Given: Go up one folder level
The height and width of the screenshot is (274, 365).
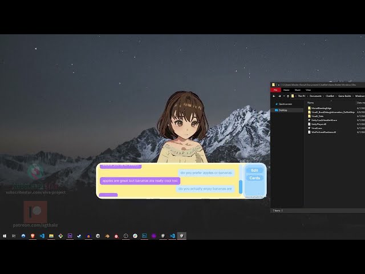Looking at the screenshot, I should tap(289, 96).
